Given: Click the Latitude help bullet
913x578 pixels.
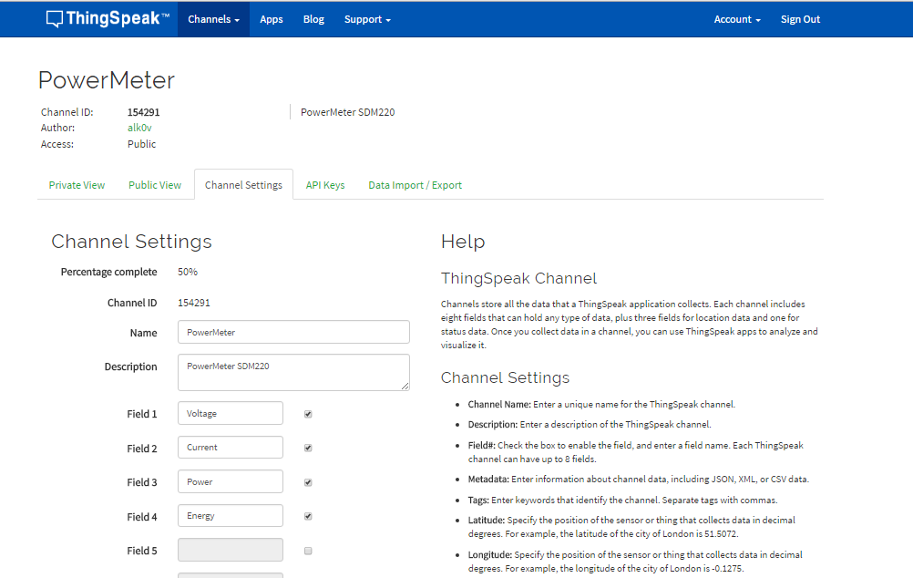Looking at the screenshot, I should click(x=631, y=527).
